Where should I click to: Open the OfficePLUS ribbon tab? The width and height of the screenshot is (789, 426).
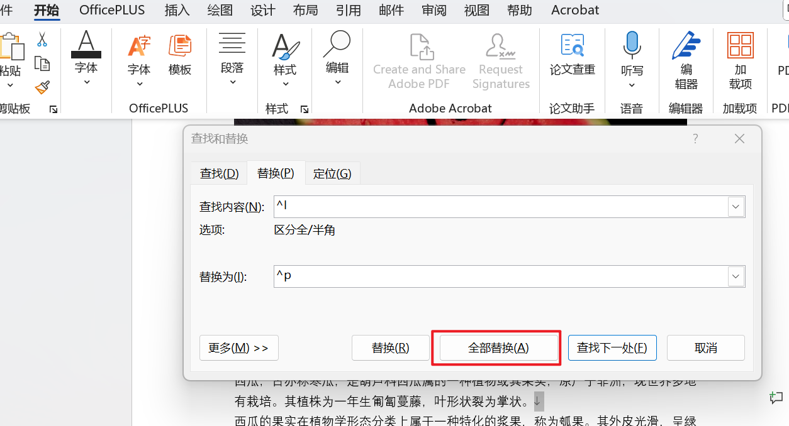pos(112,10)
